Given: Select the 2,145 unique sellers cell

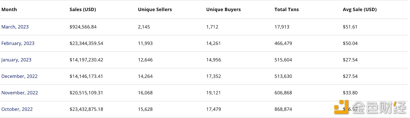Looking at the screenshot, I should (144, 27).
